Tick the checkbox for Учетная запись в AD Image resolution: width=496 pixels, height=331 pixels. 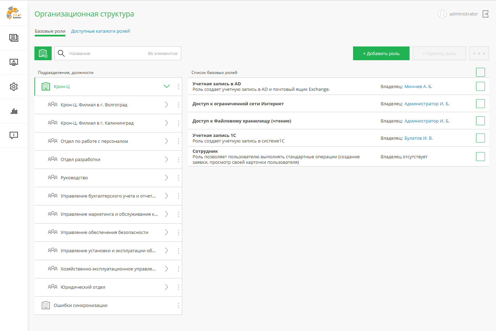(480, 86)
